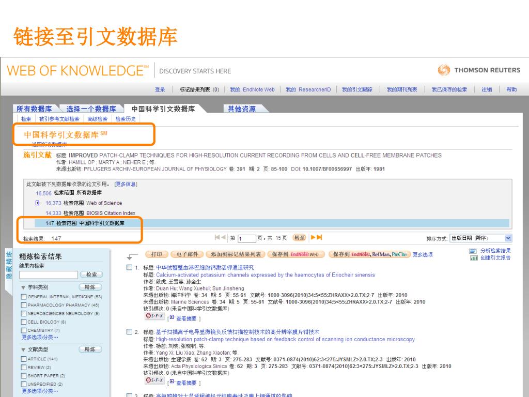Open the 更多选项 link
The image size is (529, 397).
(423, 254)
